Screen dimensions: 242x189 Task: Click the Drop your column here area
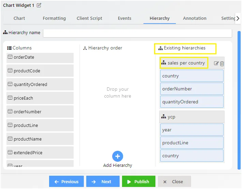(118, 92)
